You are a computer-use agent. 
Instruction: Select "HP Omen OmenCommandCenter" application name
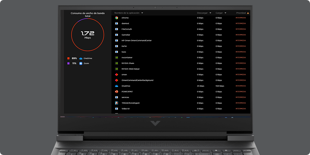pyautogui.click(x=137, y=41)
